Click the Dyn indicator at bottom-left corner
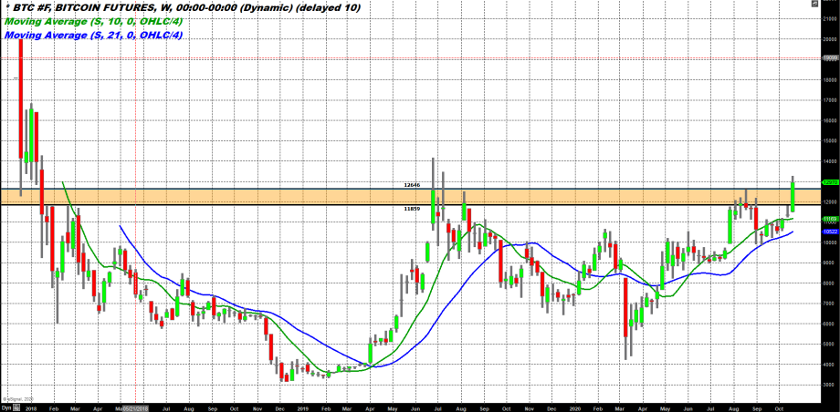 (x=6, y=407)
